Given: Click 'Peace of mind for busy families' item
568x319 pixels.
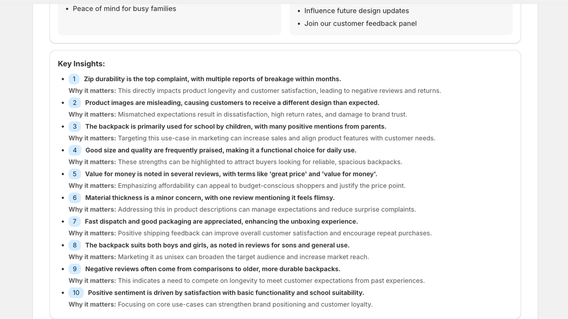Looking at the screenshot, I should [124, 8].
